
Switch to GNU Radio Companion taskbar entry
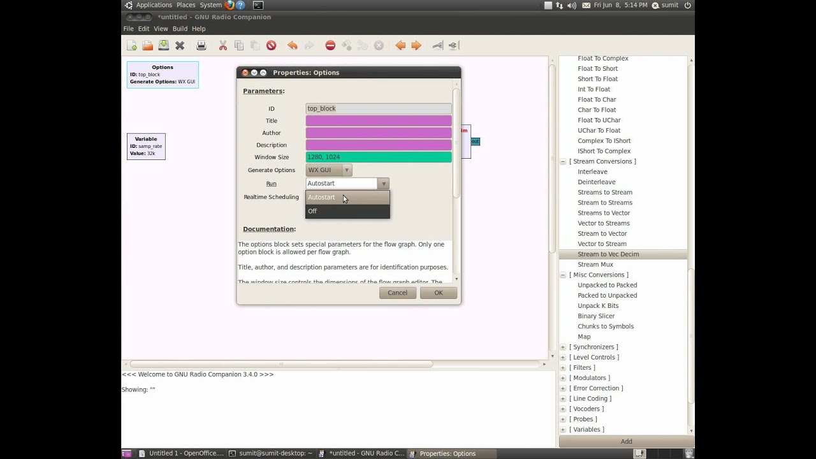361,453
